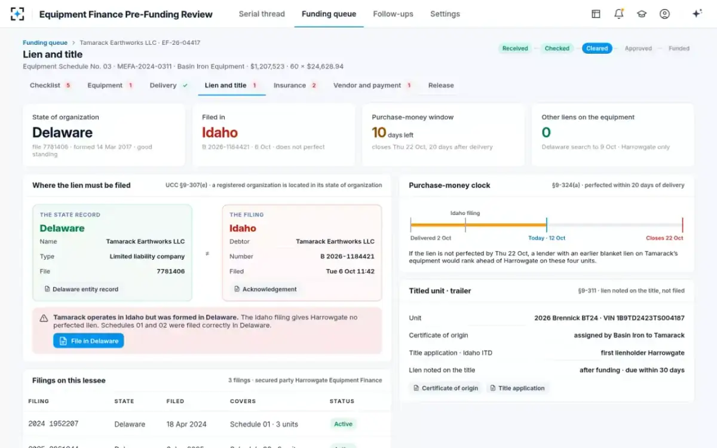This screenshot has height=448, width=717.
Task: Go to the Release tab
Action: click(x=441, y=85)
